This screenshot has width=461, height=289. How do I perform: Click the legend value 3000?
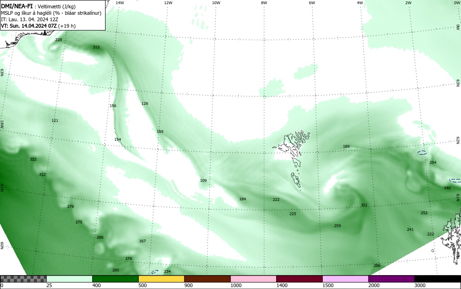click(x=420, y=285)
